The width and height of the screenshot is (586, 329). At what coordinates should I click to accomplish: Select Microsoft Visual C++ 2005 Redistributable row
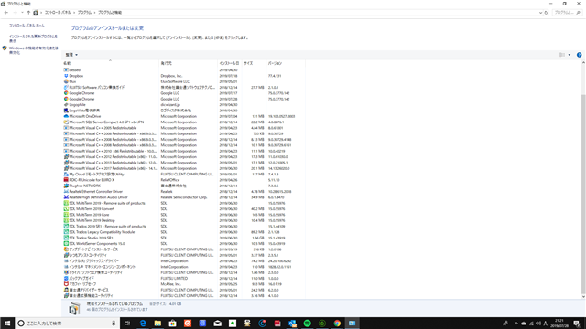coord(184,128)
